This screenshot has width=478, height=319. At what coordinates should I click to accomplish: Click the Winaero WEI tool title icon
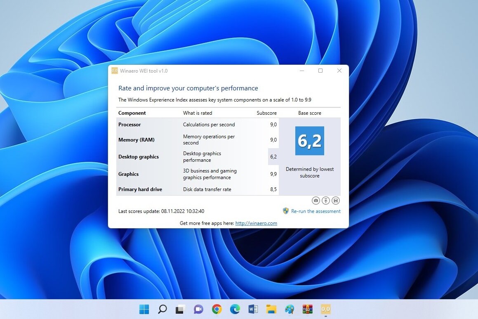point(115,71)
